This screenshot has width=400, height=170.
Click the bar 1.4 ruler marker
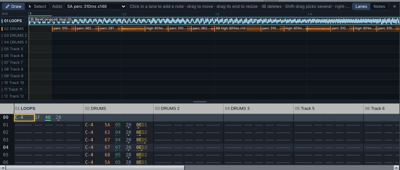coord(310,14)
